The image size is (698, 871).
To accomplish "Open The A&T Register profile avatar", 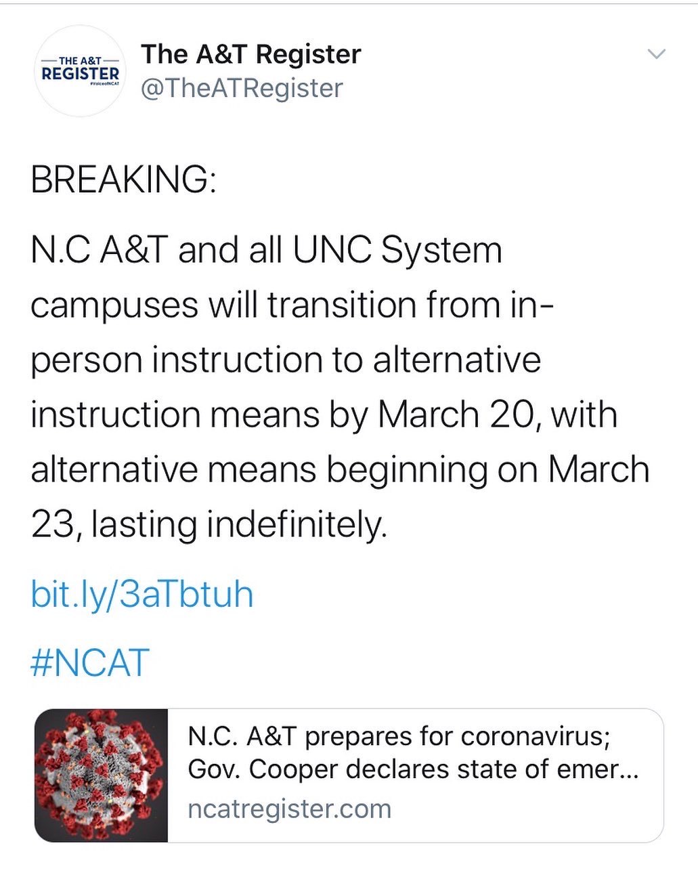I will [81, 71].
